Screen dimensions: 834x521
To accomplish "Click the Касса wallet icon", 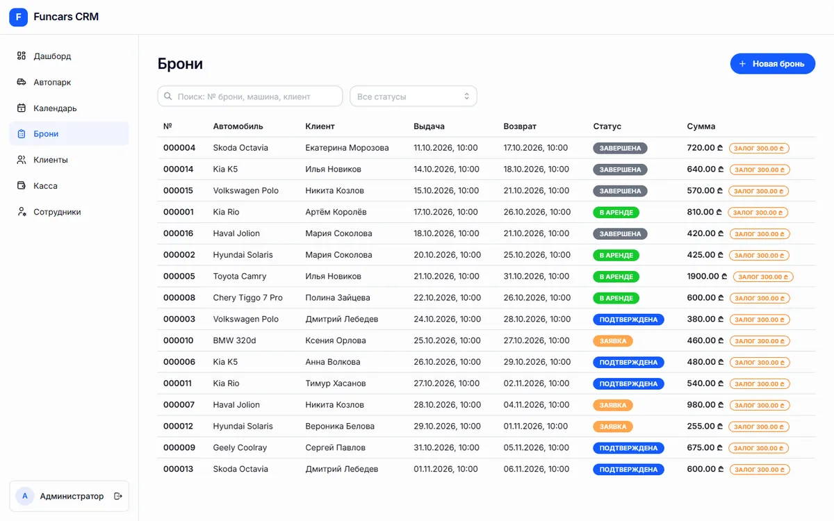I will tap(22, 186).
